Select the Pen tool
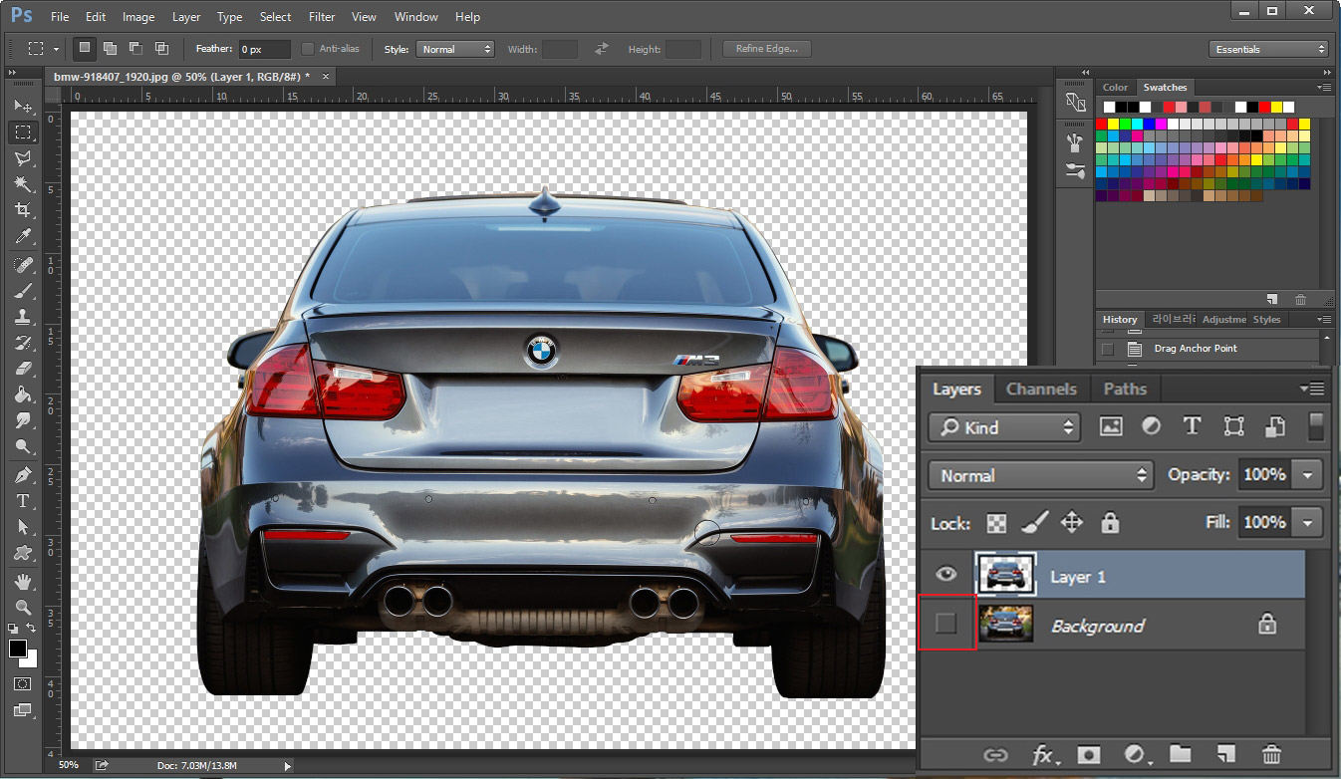The image size is (1341, 779). (x=23, y=475)
